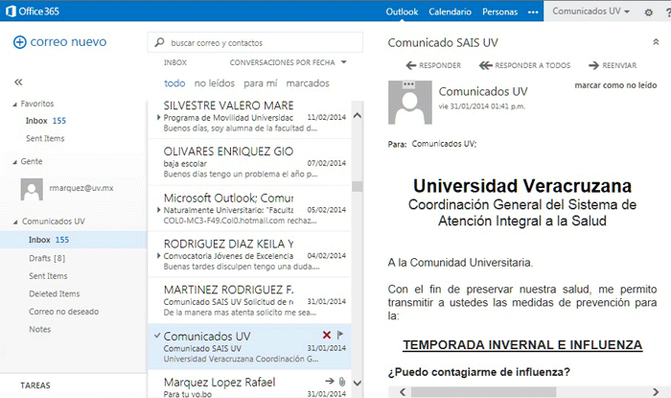
Task: Click the settings gear icon
Action: point(648,12)
